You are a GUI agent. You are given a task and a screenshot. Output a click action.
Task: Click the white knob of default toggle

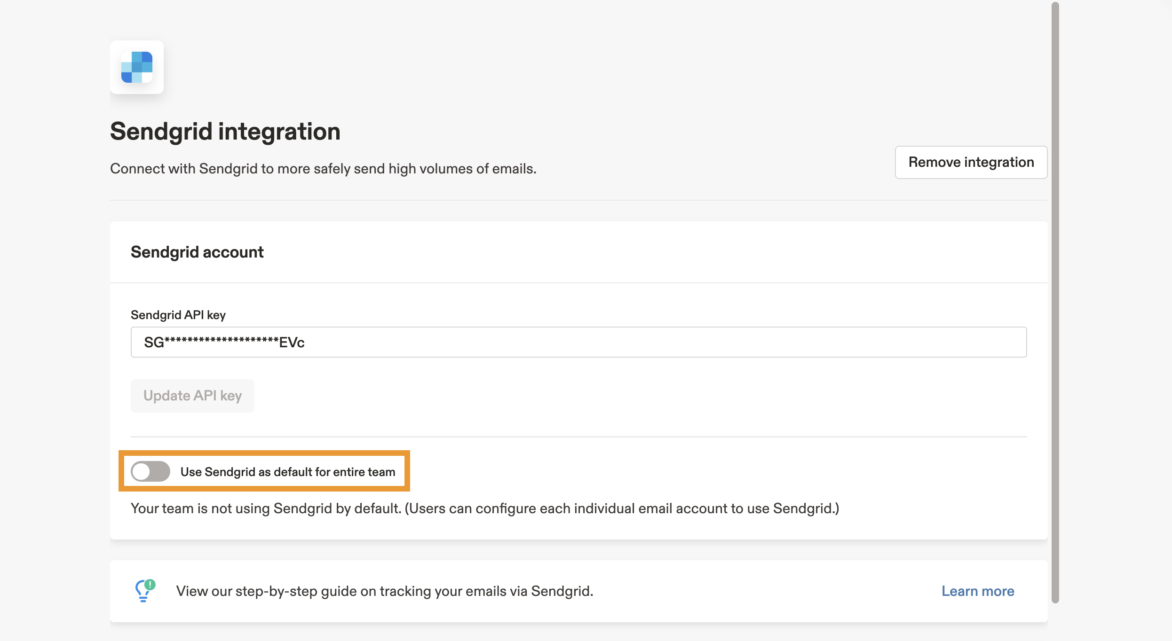click(x=141, y=471)
